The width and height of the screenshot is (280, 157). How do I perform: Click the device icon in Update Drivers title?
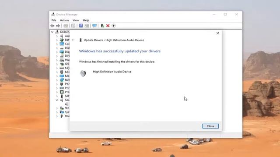pyautogui.click(x=80, y=40)
